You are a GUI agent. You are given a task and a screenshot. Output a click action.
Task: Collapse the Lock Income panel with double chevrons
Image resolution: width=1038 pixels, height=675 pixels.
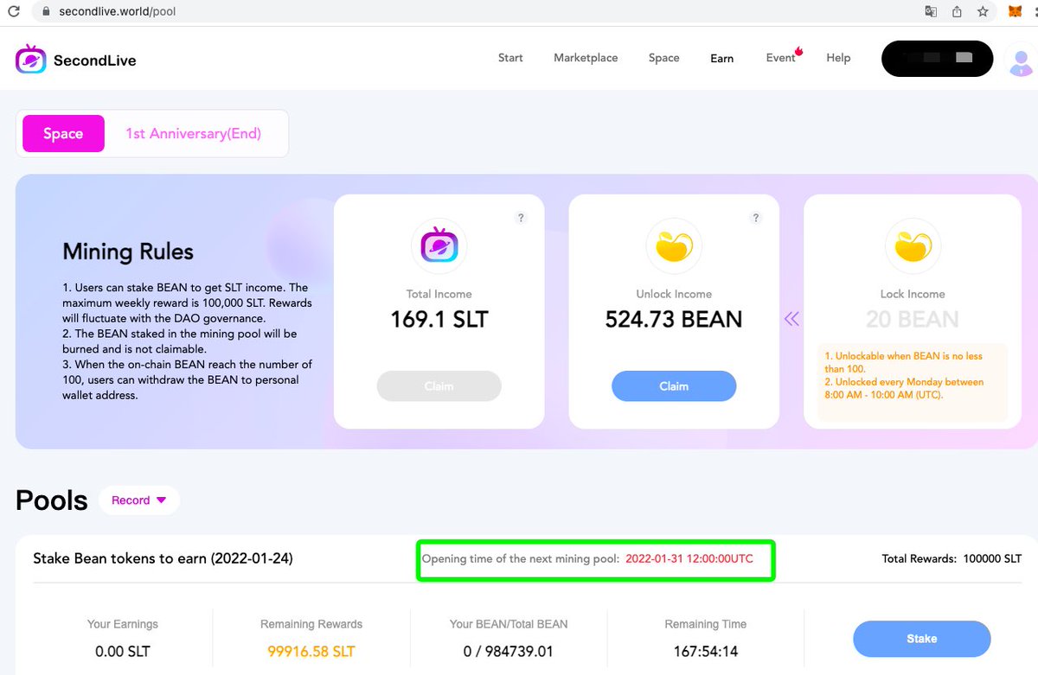[x=791, y=318]
